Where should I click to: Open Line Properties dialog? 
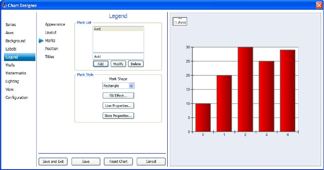(118, 106)
